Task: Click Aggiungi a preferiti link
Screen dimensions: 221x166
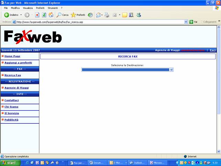Action: (x=18, y=63)
